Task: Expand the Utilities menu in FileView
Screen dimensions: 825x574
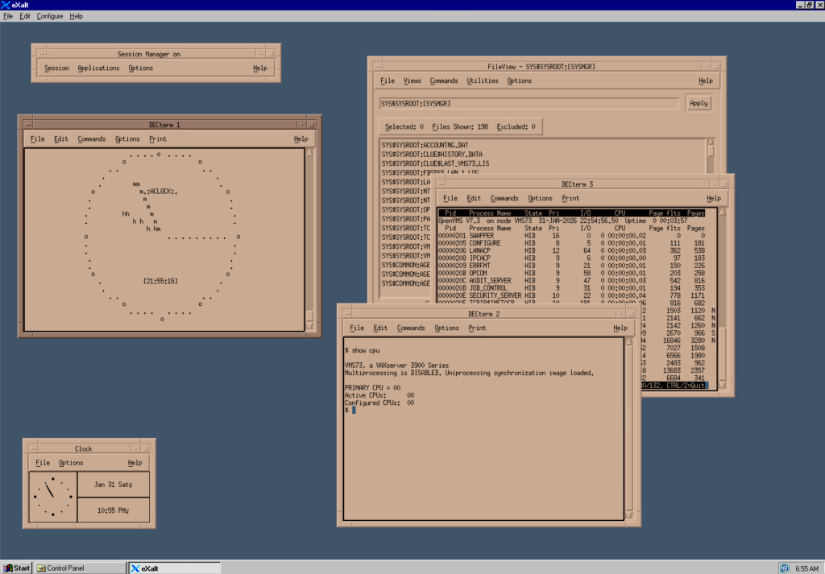Action: click(x=482, y=81)
